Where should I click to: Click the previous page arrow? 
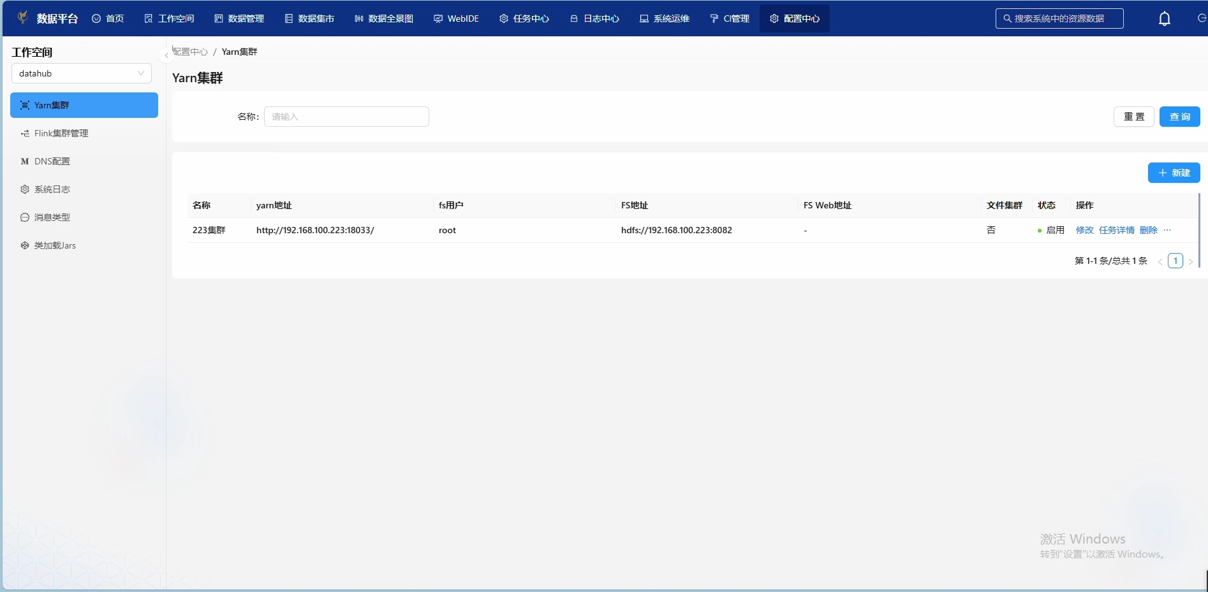pyautogui.click(x=1160, y=261)
